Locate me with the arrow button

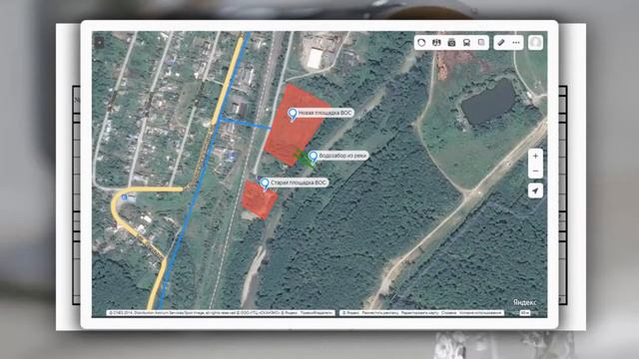(x=535, y=190)
